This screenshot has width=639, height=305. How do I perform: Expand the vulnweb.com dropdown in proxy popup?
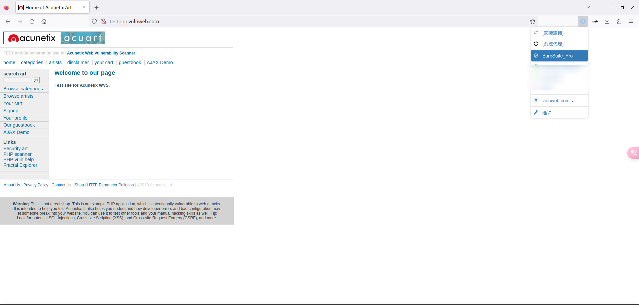pyautogui.click(x=558, y=101)
